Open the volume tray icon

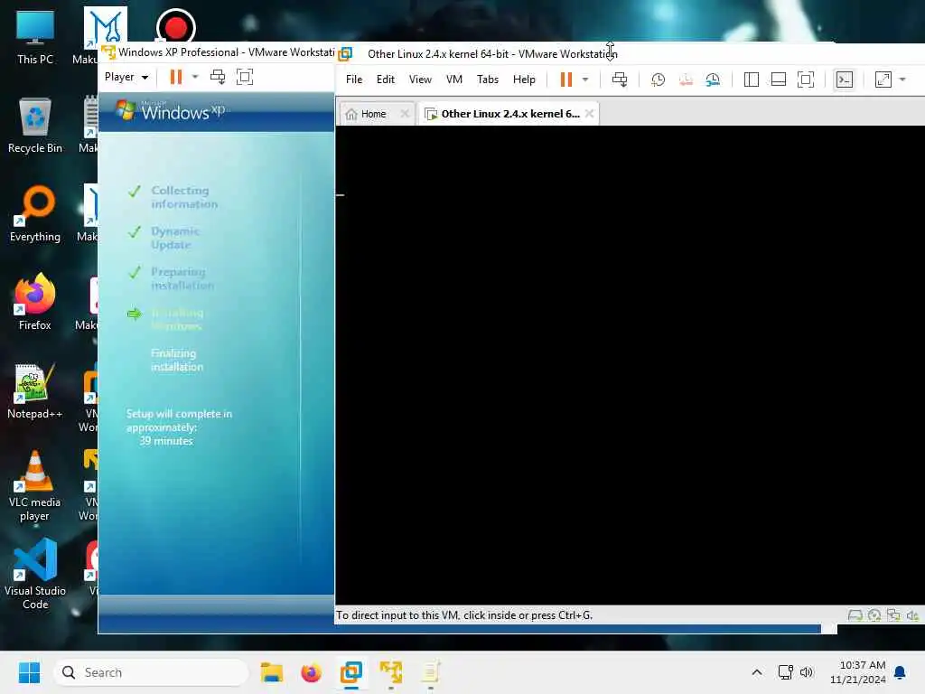pos(807,672)
